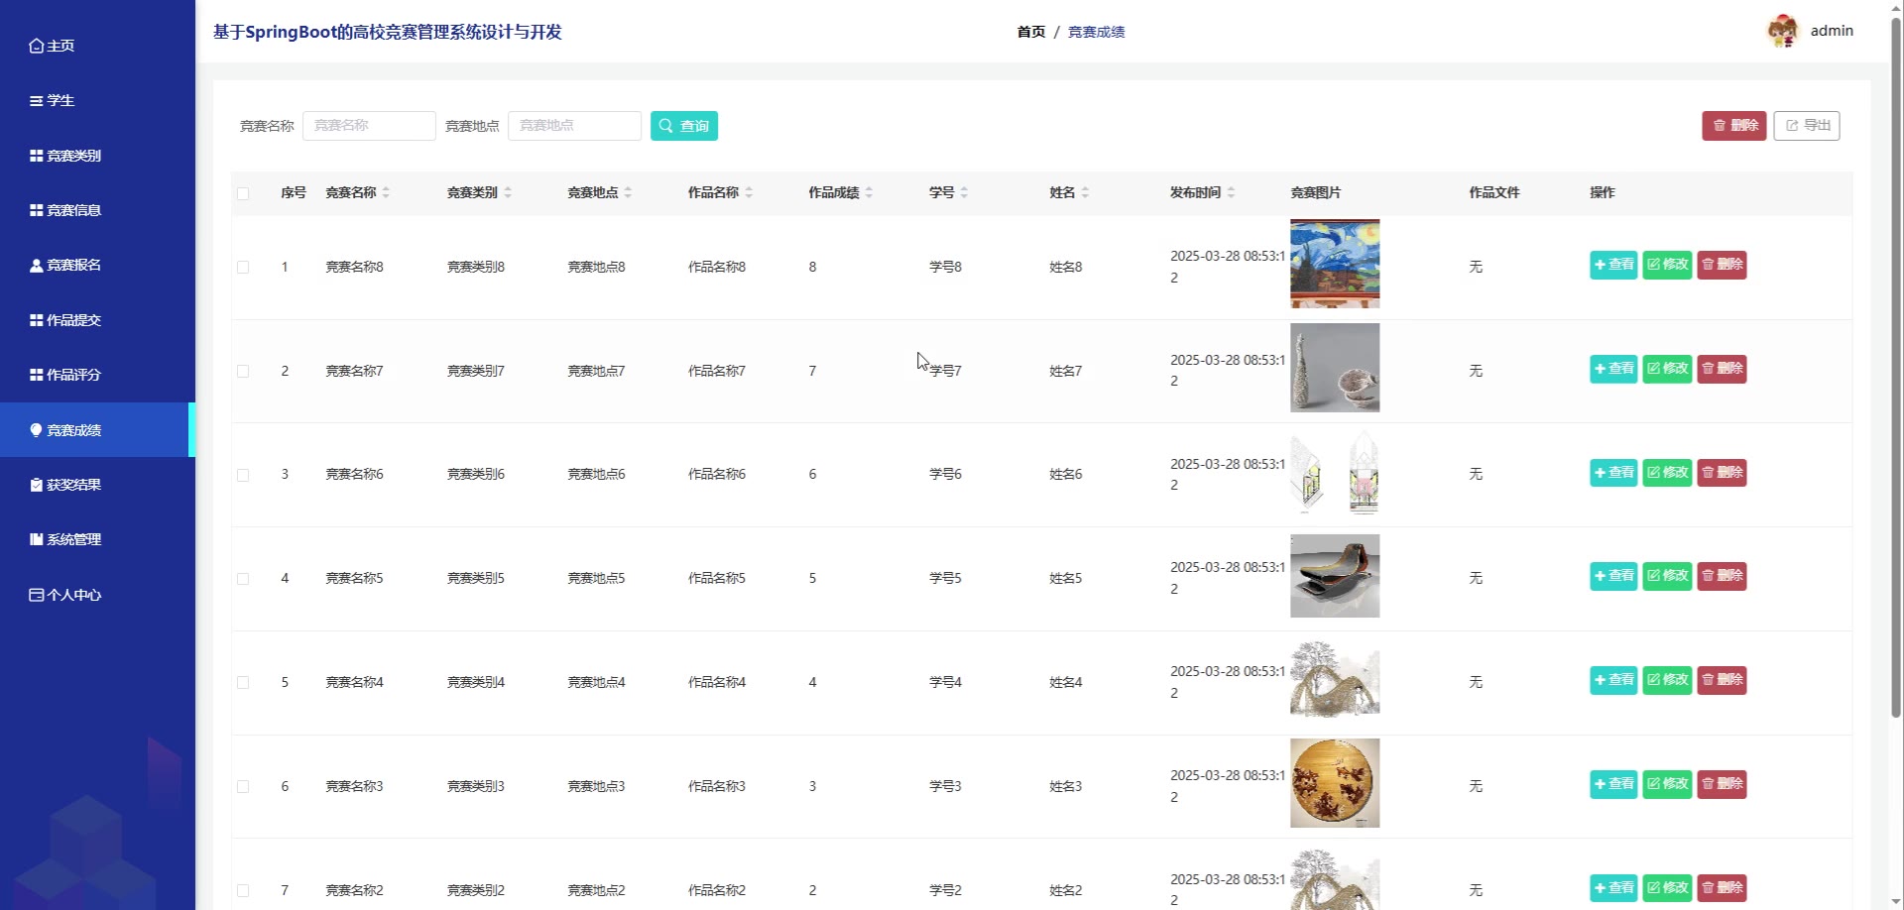This screenshot has height=910, width=1904.
Task: Check the row for 竞赛名称8
Action: (243, 267)
